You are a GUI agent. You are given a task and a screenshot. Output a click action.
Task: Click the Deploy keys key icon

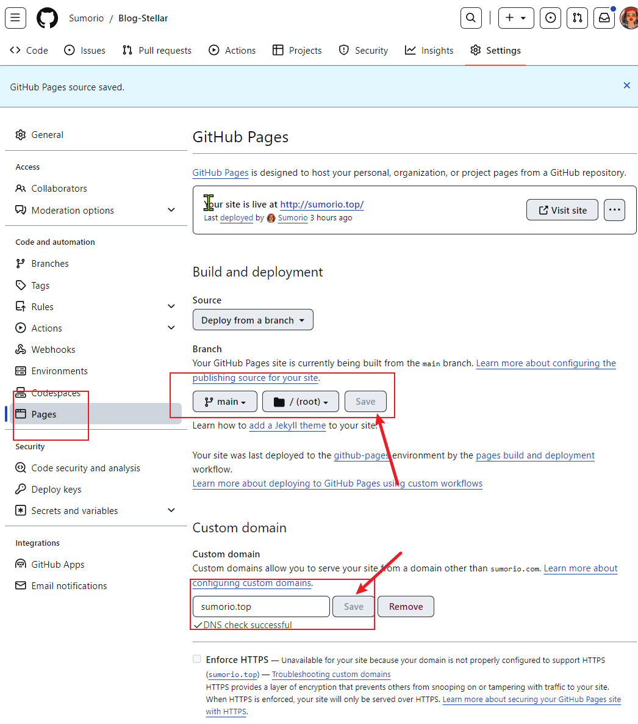(x=20, y=490)
